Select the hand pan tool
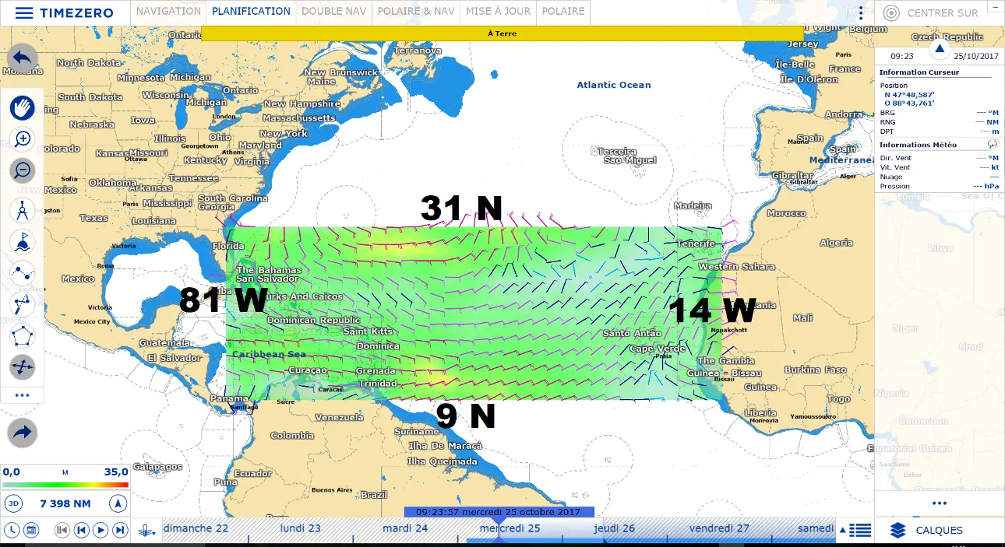The height and width of the screenshot is (547, 1005). coord(23,107)
